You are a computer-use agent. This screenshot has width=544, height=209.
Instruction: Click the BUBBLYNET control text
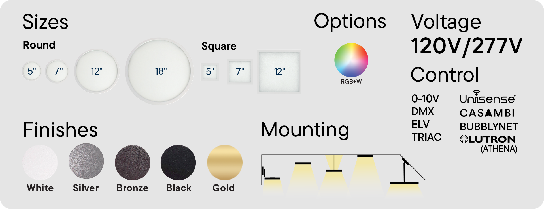point(489,127)
